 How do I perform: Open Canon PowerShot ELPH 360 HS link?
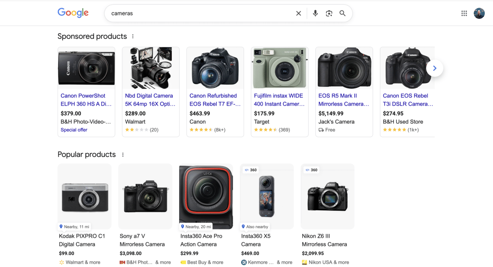click(86, 100)
